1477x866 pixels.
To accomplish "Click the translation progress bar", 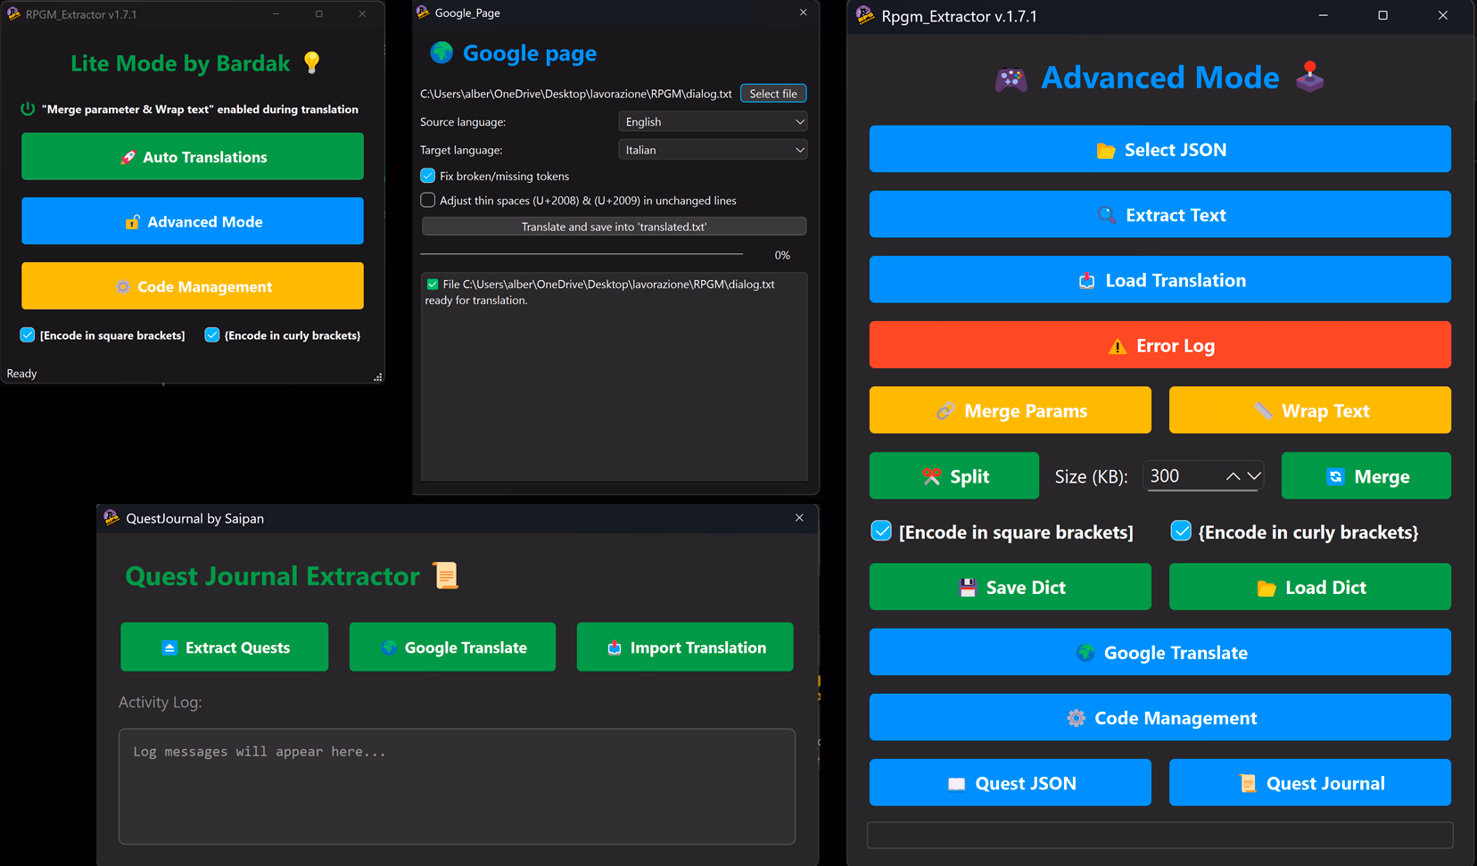I will click(x=582, y=255).
